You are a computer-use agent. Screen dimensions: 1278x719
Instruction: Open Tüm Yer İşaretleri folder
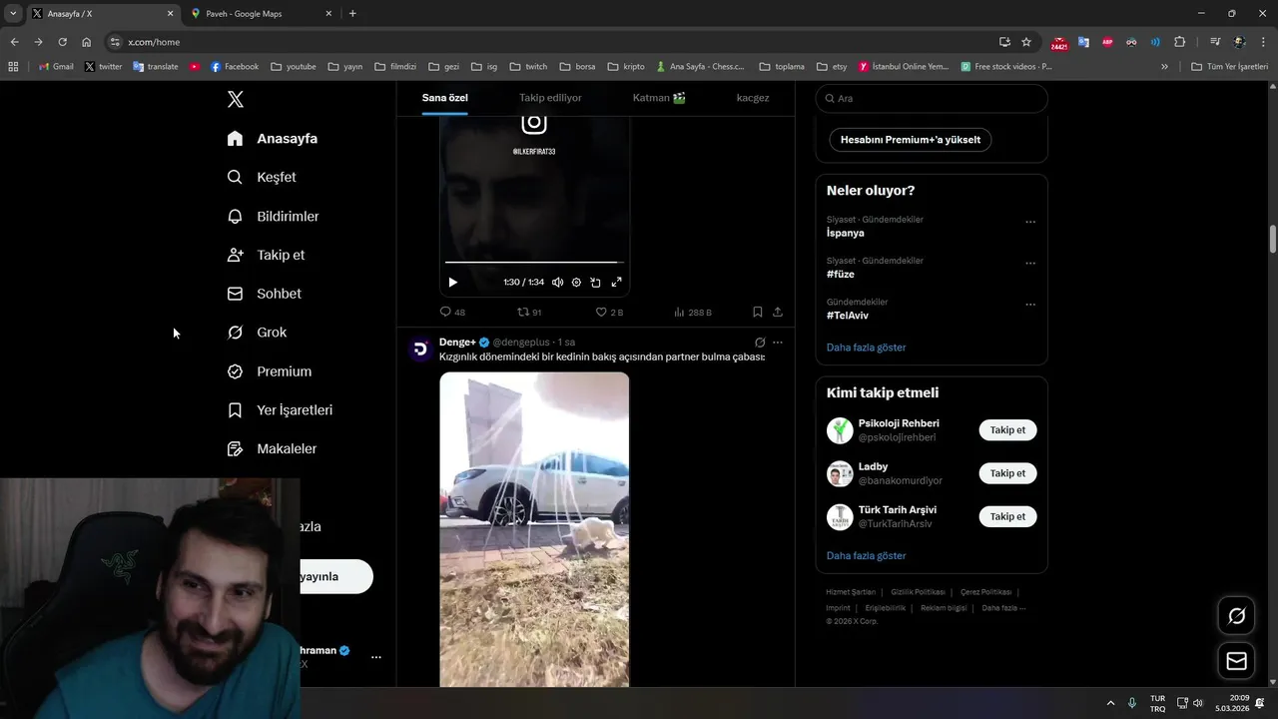[1229, 67]
